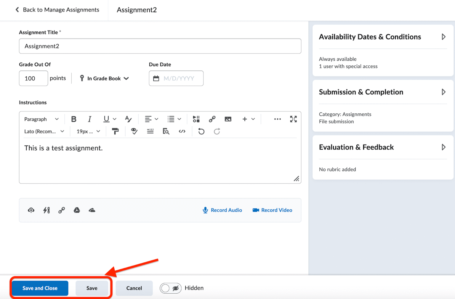The image size is (455, 299).
Task: Open the HTML source editor
Action: tap(182, 131)
